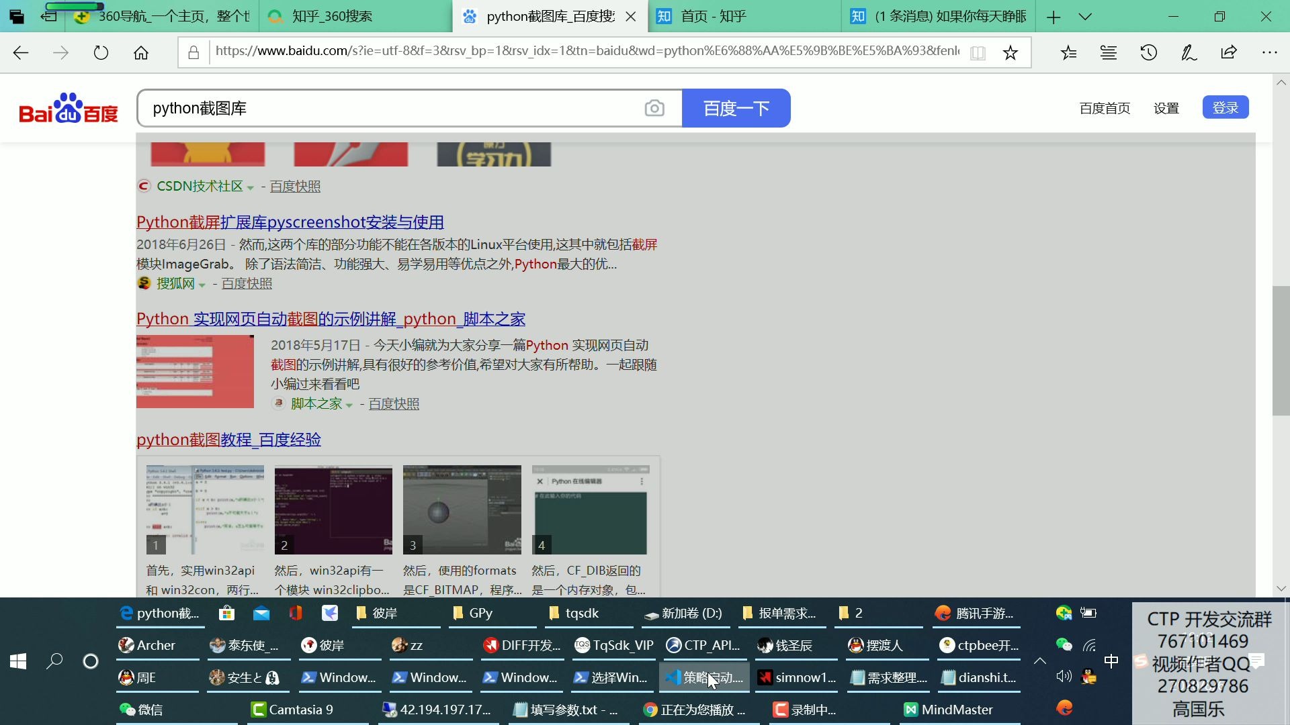Switch to 如果你每天静眠 tab
The width and height of the screenshot is (1290, 725).
(938, 16)
